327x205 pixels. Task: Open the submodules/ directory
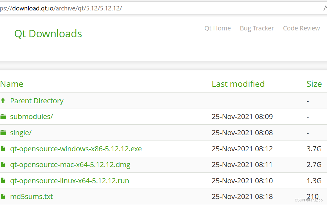[x=31, y=116]
